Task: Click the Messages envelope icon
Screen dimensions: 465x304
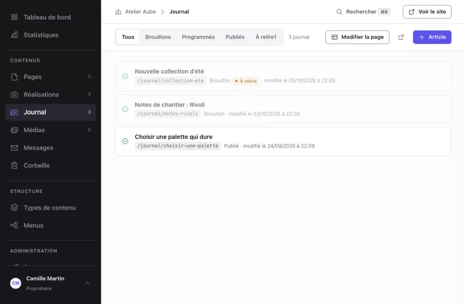Action: click(14, 148)
